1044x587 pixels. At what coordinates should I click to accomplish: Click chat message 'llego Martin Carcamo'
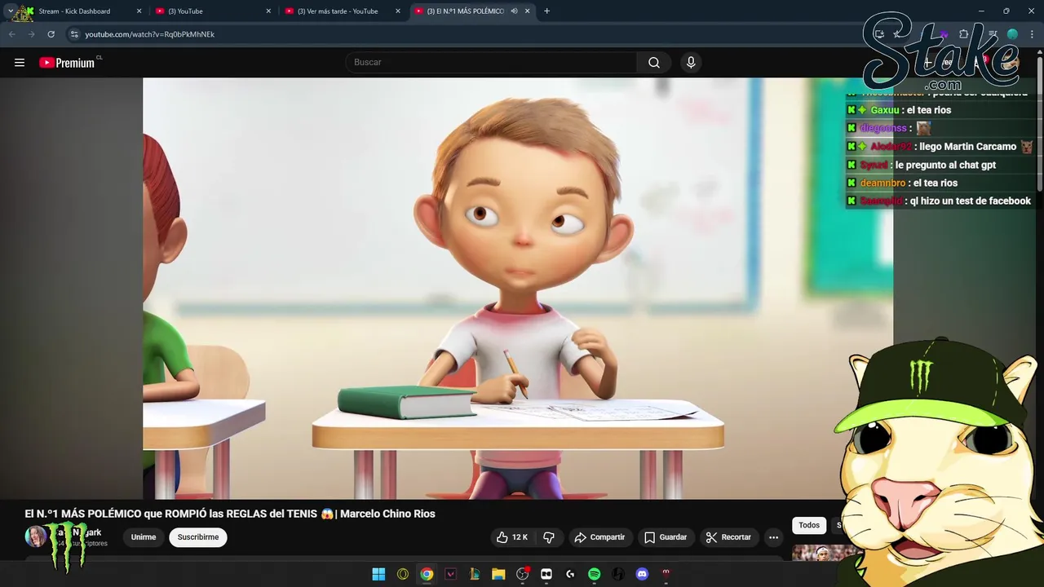point(967,147)
